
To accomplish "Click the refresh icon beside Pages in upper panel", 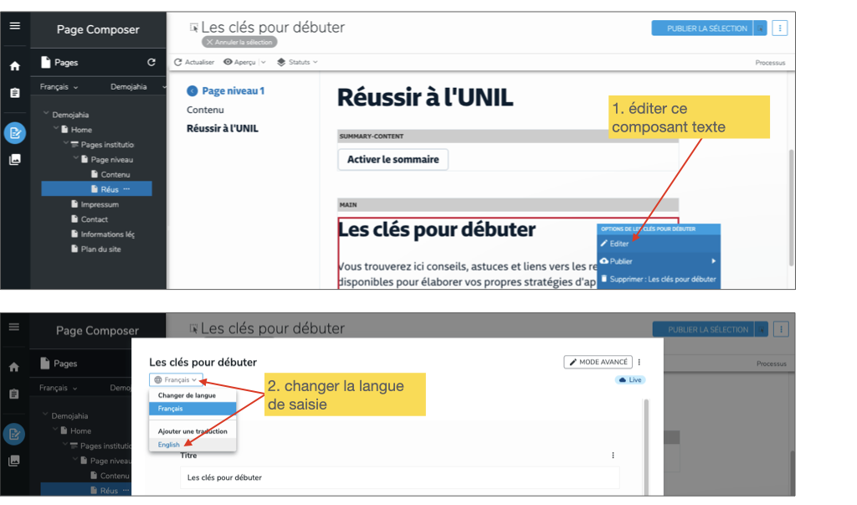I will point(151,62).
